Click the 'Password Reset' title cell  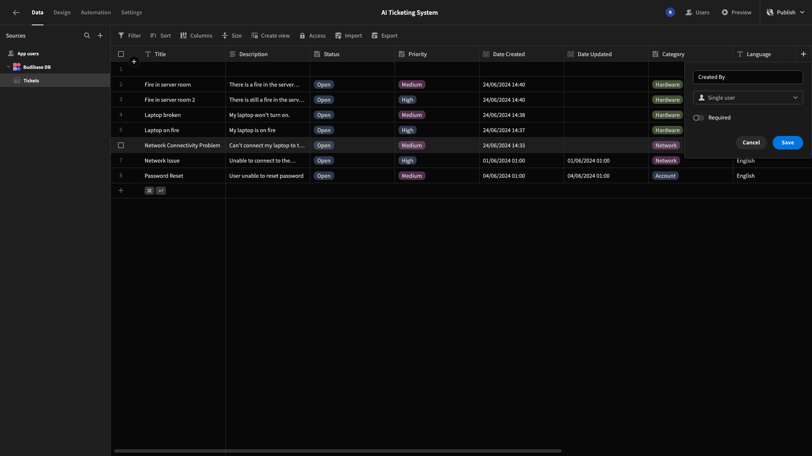(183, 176)
